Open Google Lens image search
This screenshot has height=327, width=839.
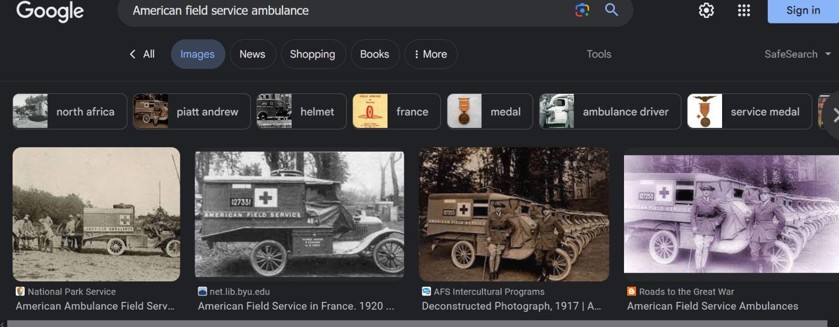pos(582,10)
